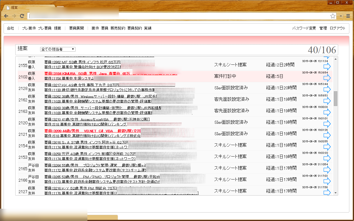The width and height of the screenshot is (354, 221).
Task: Open the 管理 admin menu
Action: (323, 28)
